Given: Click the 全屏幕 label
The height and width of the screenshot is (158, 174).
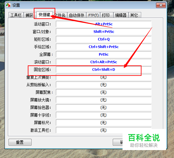Looking at the screenshot, I should [46, 54].
